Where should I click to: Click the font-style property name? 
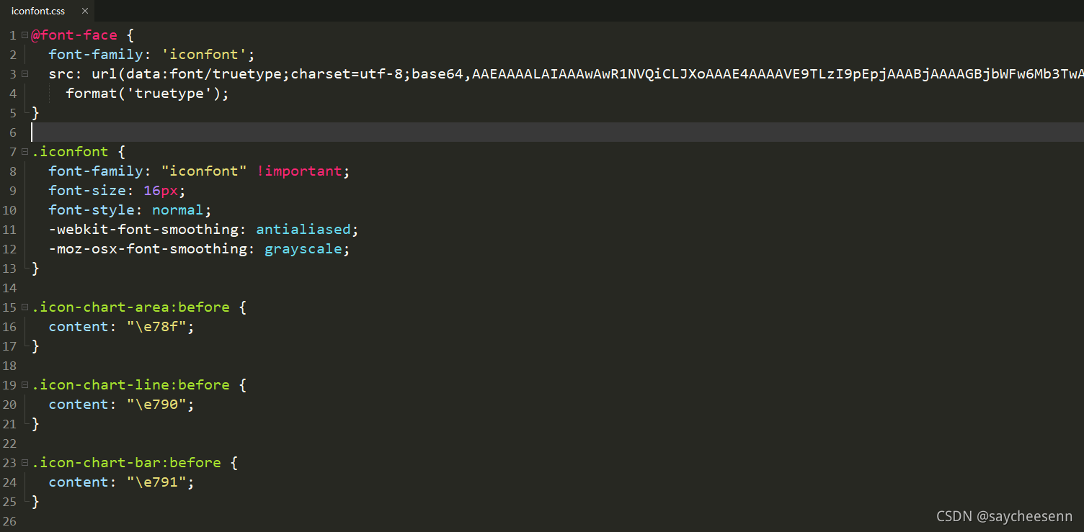(x=92, y=210)
